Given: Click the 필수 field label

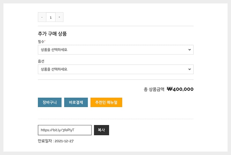Looking at the screenshot, I should coord(41,42).
